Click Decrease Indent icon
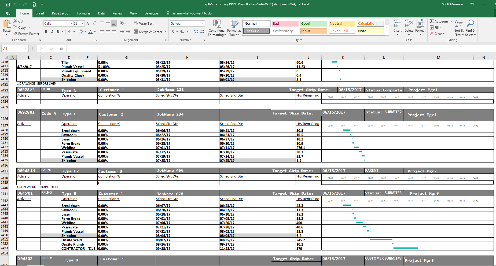The height and width of the screenshot is (266, 496). pos(122,32)
